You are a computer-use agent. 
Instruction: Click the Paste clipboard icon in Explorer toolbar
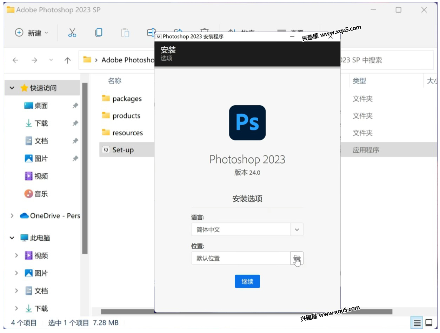[x=125, y=33]
